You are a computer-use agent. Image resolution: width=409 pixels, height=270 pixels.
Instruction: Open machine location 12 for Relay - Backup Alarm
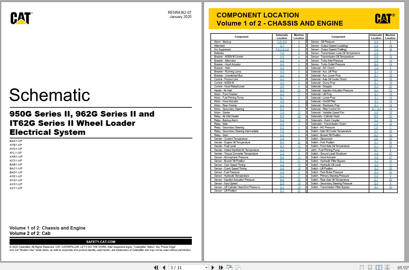pyautogui.click(x=299, y=120)
